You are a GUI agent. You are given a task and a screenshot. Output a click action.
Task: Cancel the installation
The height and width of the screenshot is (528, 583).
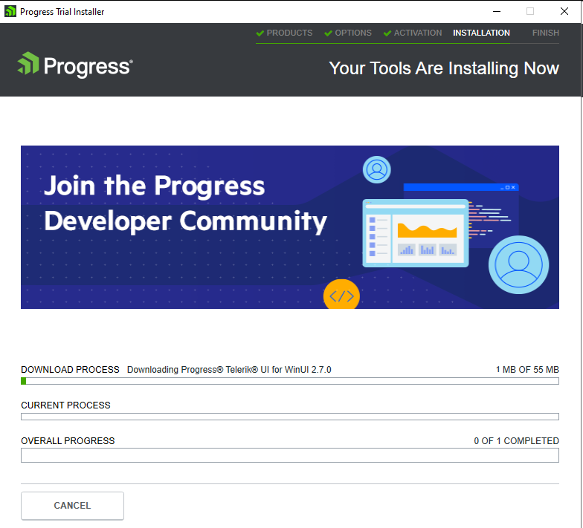pos(73,506)
